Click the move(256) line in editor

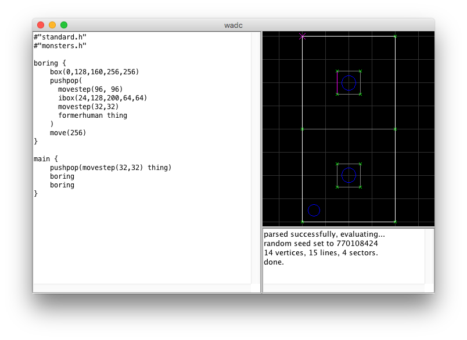[67, 133]
